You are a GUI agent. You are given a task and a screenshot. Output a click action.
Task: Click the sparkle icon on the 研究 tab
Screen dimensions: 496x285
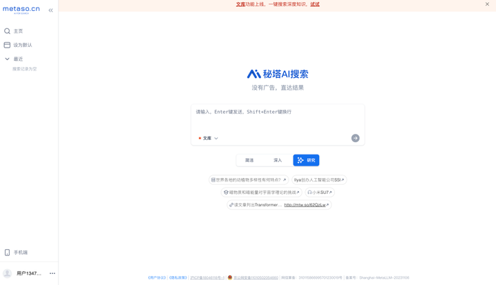(x=300, y=160)
